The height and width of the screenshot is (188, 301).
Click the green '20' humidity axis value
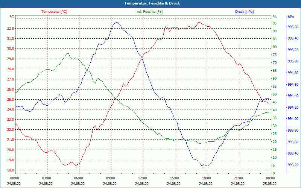click(275, 142)
